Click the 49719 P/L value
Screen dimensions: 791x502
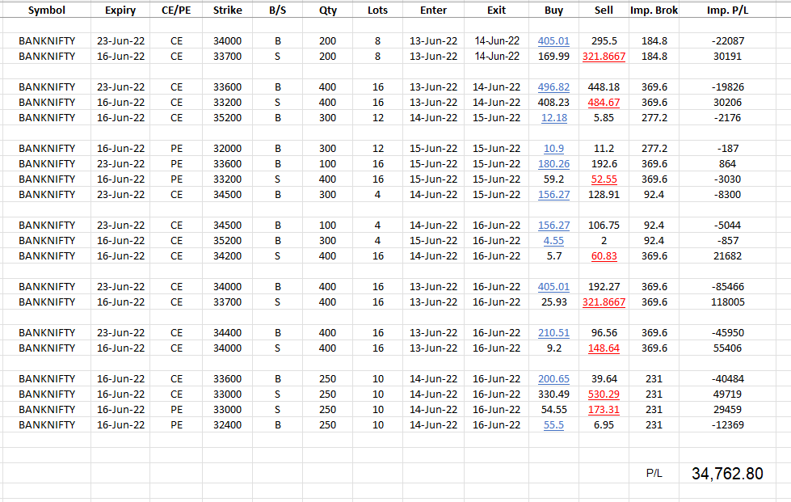click(727, 394)
